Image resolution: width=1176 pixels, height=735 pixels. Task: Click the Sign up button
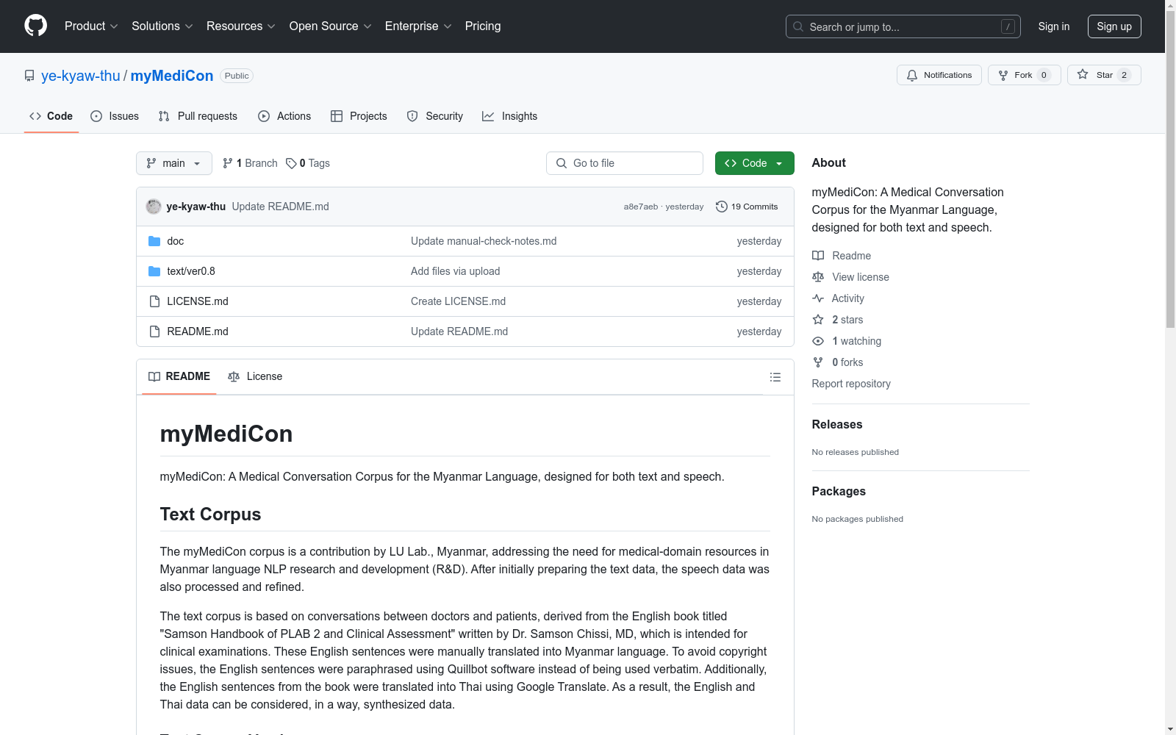pyautogui.click(x=1114, y=26)
